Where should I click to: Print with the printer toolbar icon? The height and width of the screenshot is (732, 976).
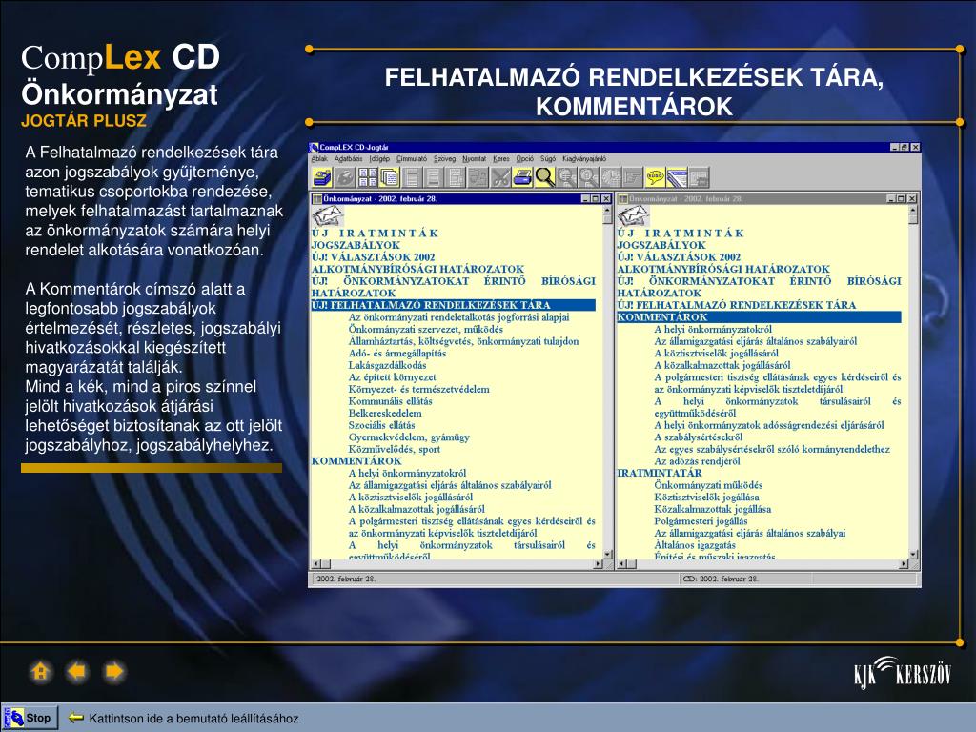[x=522, y=177]
